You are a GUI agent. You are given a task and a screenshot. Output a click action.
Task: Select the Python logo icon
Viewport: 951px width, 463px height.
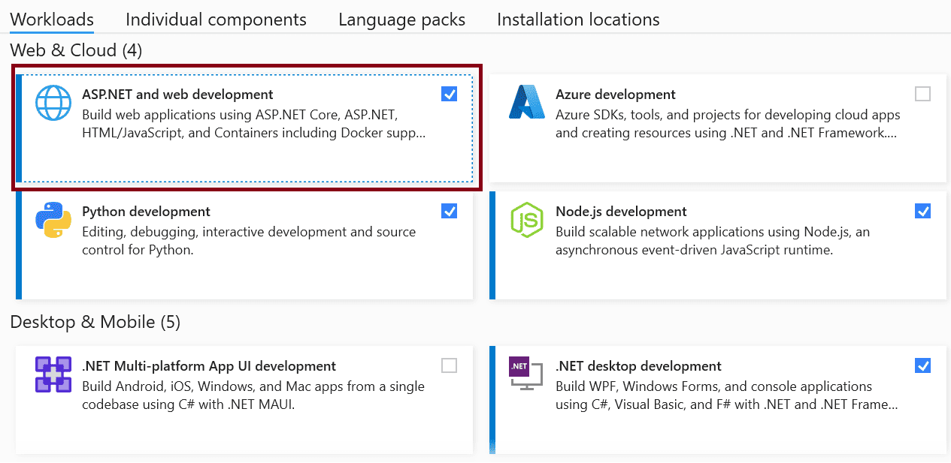point(53,220)
